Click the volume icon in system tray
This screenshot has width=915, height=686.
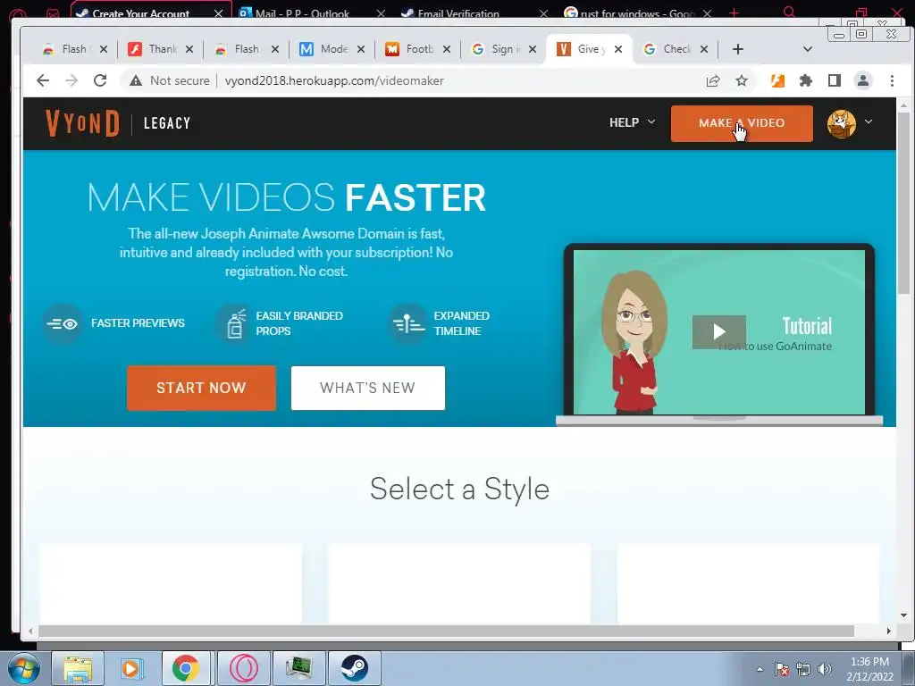tap(825, 669)
